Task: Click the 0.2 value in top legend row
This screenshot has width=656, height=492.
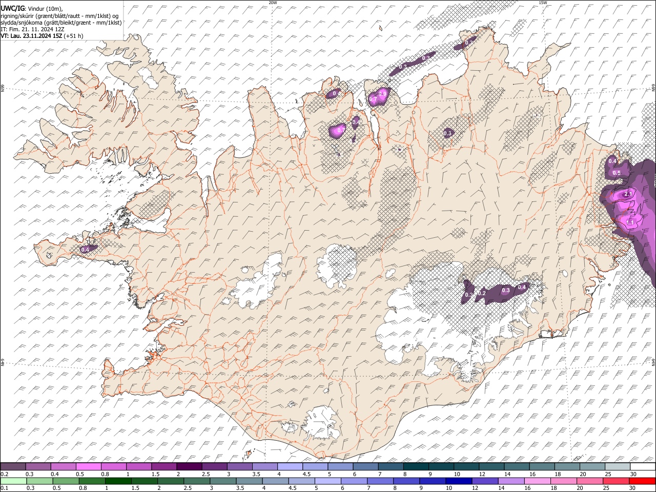Action: [x=5, y=474]
